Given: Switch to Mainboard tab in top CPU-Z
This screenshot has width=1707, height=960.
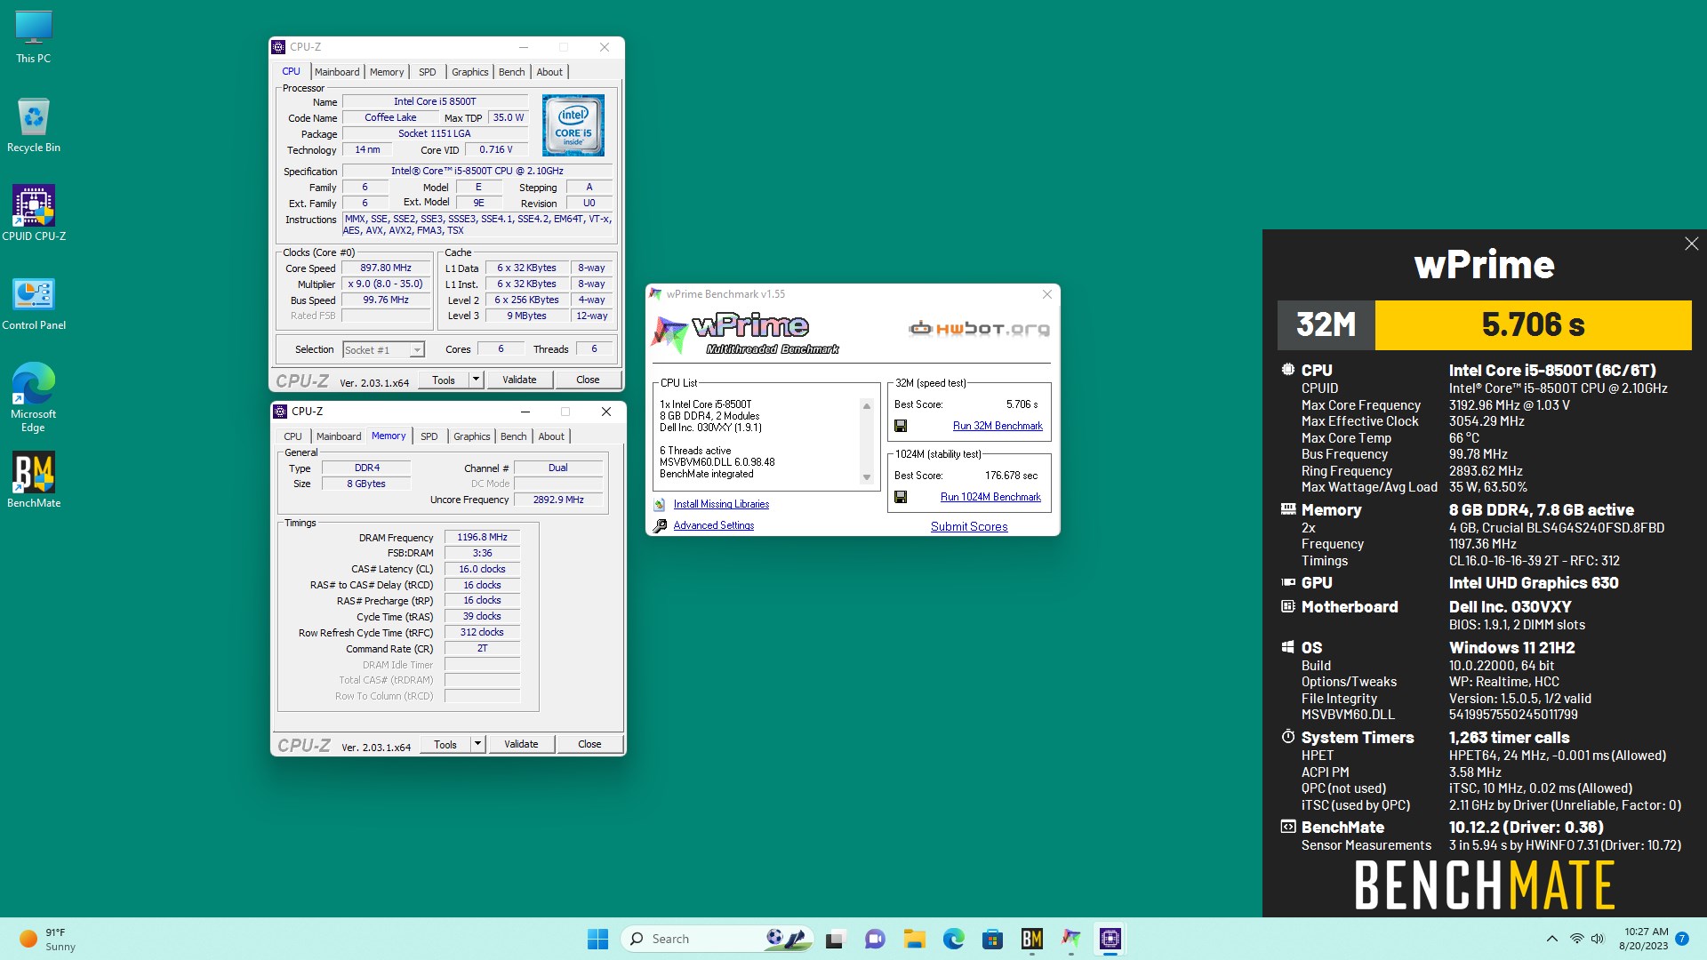Looking at the screenshot, I should pos(337,72).
